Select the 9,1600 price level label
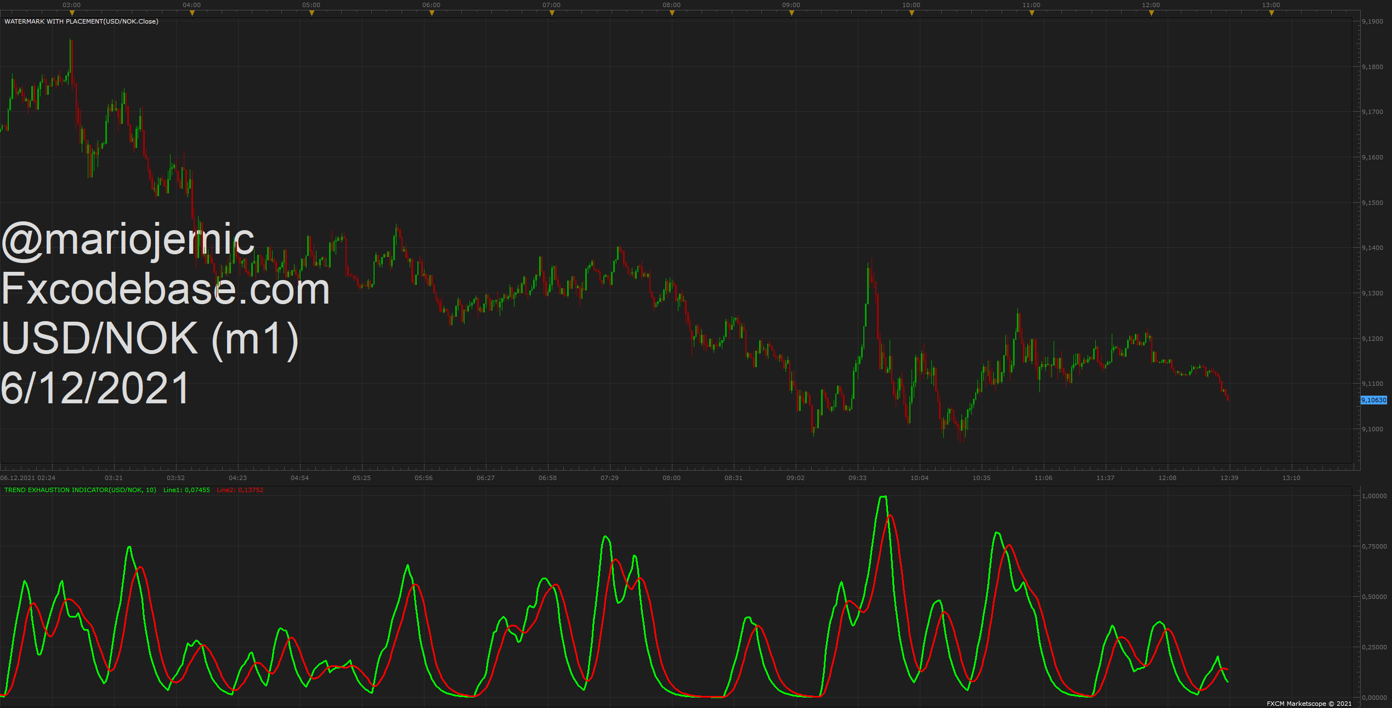 (x=1372, y=157)
